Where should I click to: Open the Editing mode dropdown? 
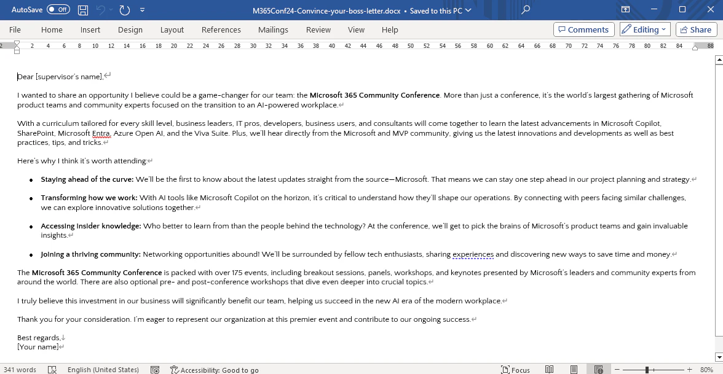click(644, 29)
